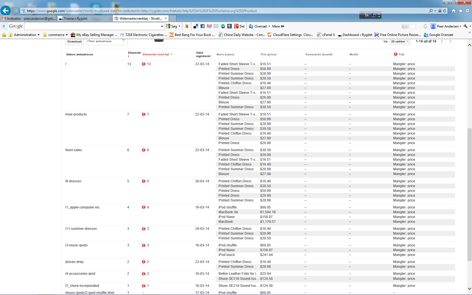
Task: Open the Gmail icon in Google Toolbar
Action: tap(209, 26)
